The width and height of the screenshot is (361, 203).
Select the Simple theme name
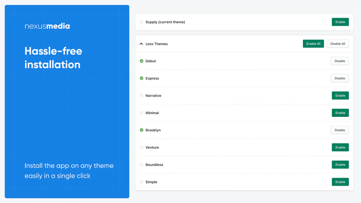click(x=151, y=182)
